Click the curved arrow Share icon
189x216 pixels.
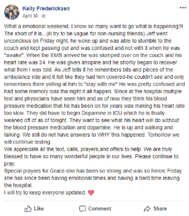click(x=147, y=209)
